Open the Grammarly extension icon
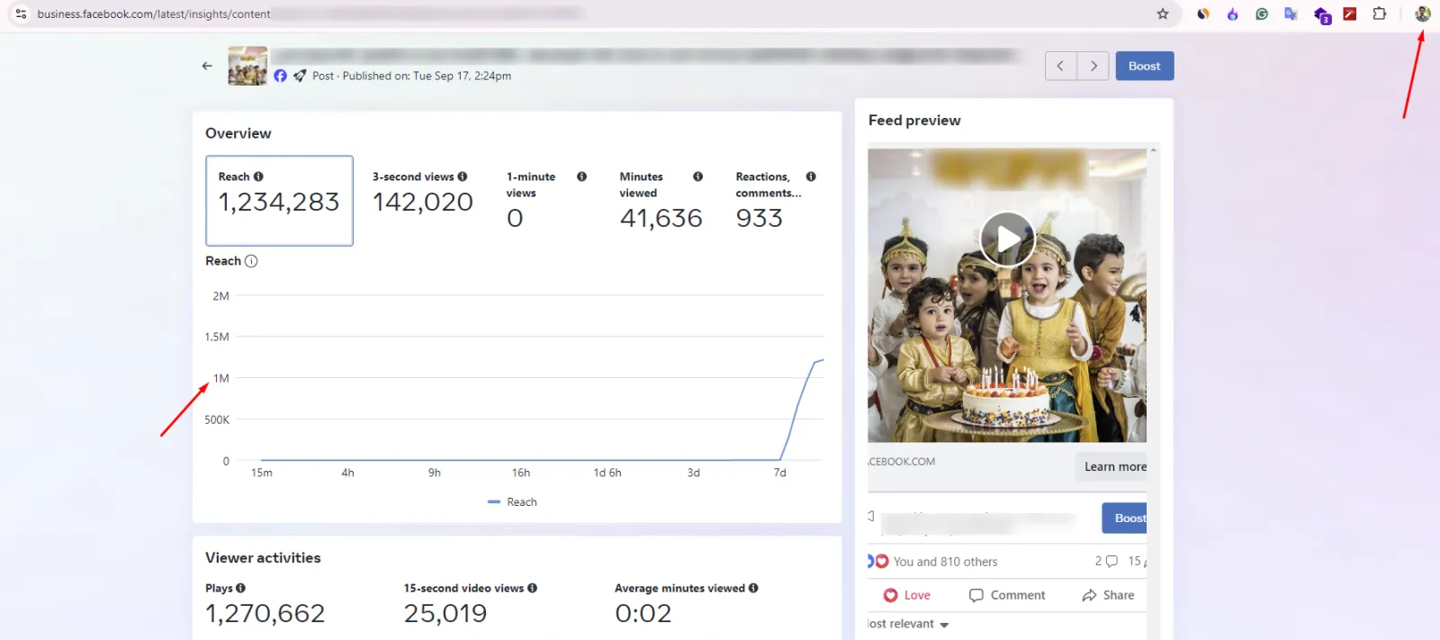 (1262, 14)
